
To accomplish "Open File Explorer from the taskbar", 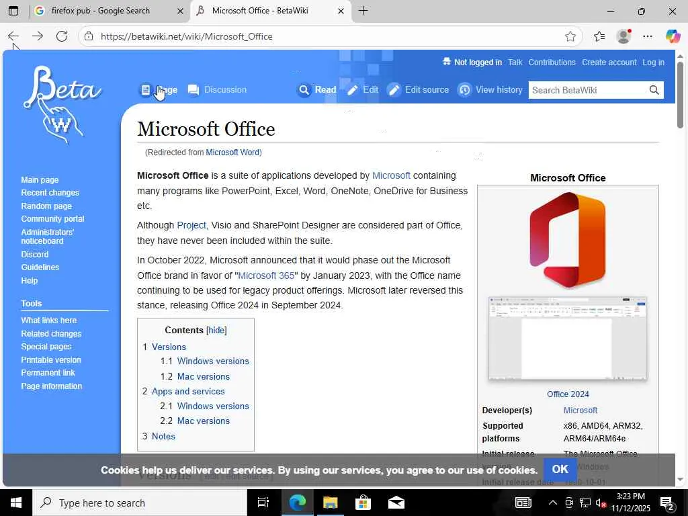I will tap(331, 503).
